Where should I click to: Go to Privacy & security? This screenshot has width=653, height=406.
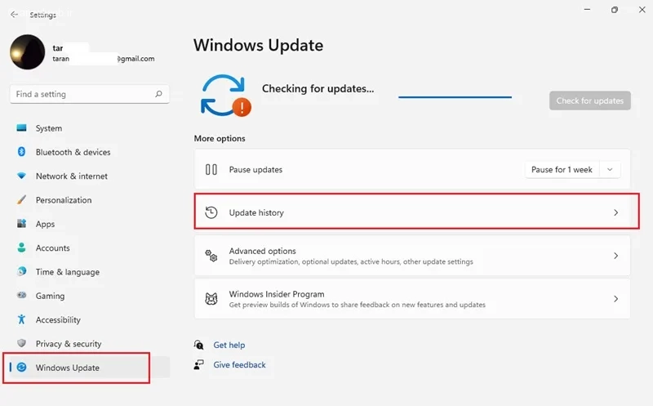point(90,343)
